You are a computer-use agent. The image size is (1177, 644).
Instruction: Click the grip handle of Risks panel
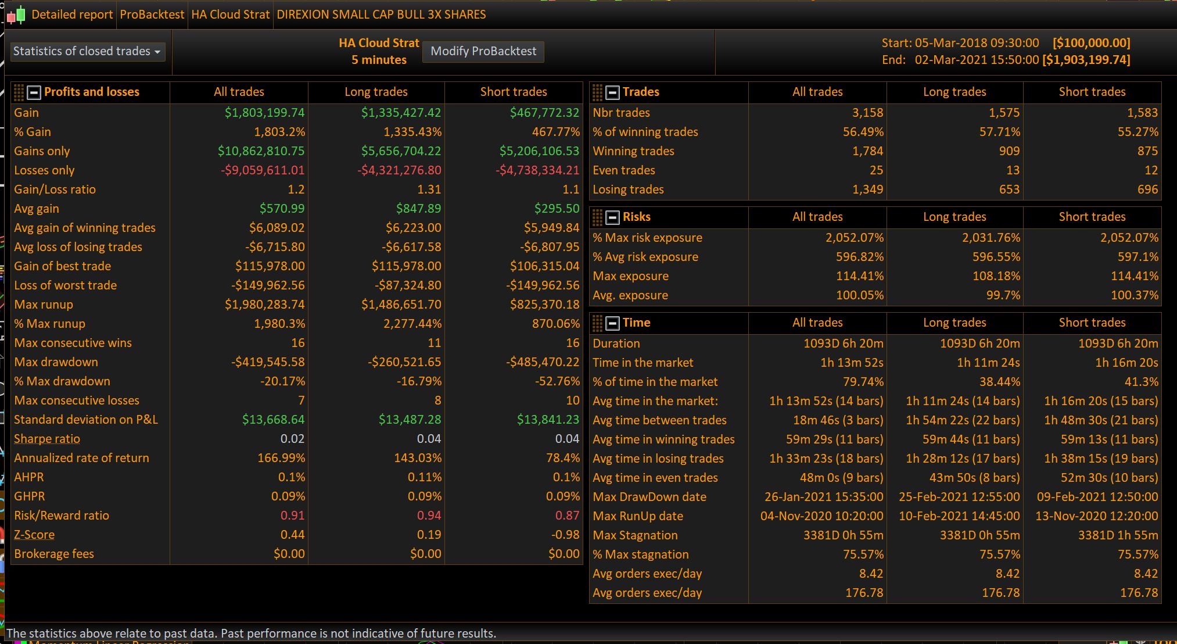click(x=597, y=217)
